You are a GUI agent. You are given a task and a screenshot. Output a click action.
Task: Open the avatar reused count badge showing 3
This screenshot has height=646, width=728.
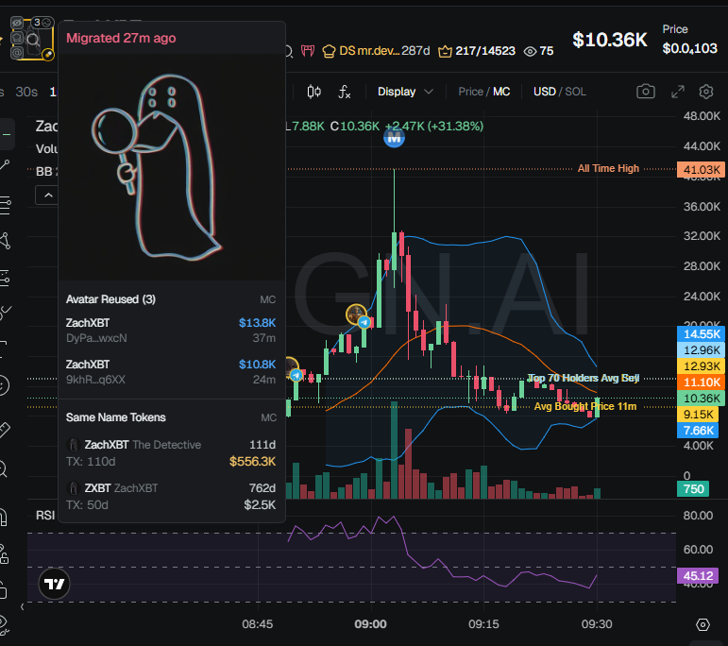[42, 23]
